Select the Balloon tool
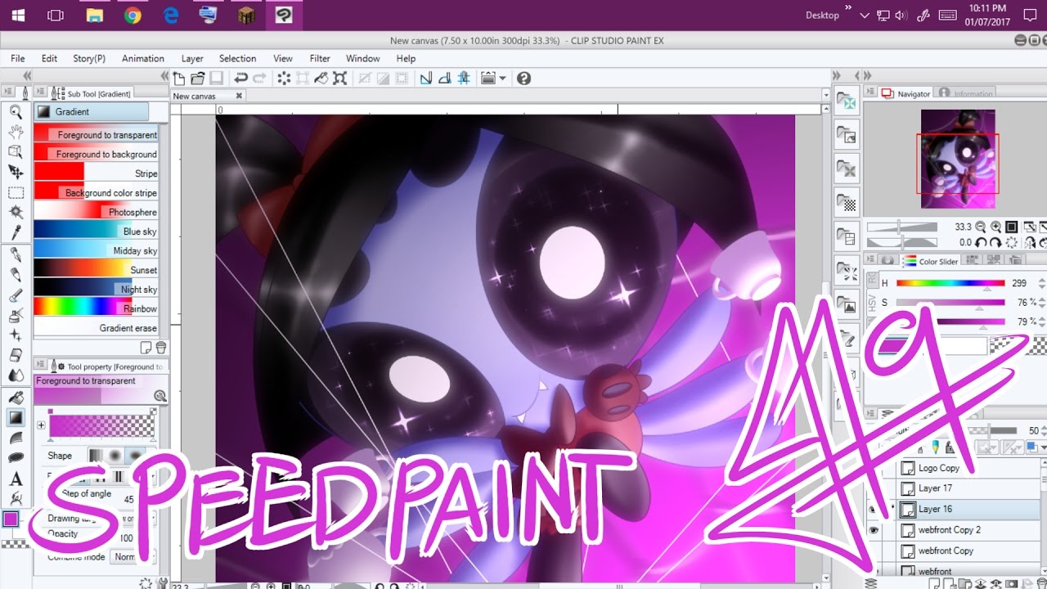The height and width of the screenshot is (589, 1047). tap(16, 458)
